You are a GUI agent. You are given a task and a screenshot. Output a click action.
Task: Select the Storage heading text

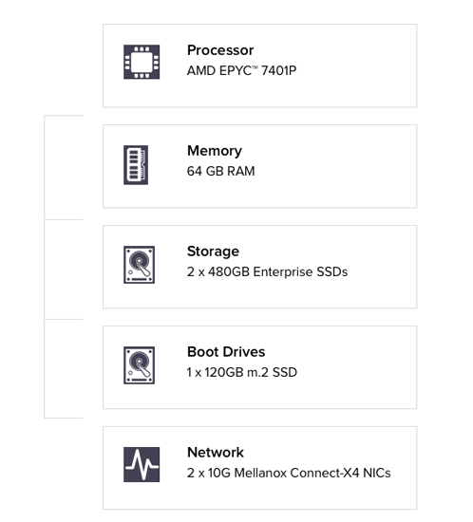coord(213,252)
